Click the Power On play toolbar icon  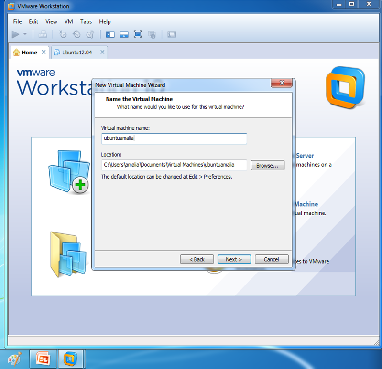(15, 34)
